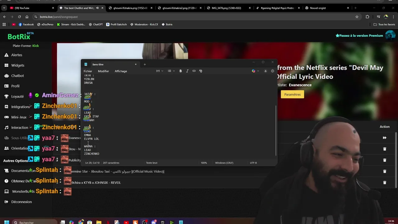Open heading H1 dropdown in Notepad
This screenshot has height=224, width=398.
(160, 71)
